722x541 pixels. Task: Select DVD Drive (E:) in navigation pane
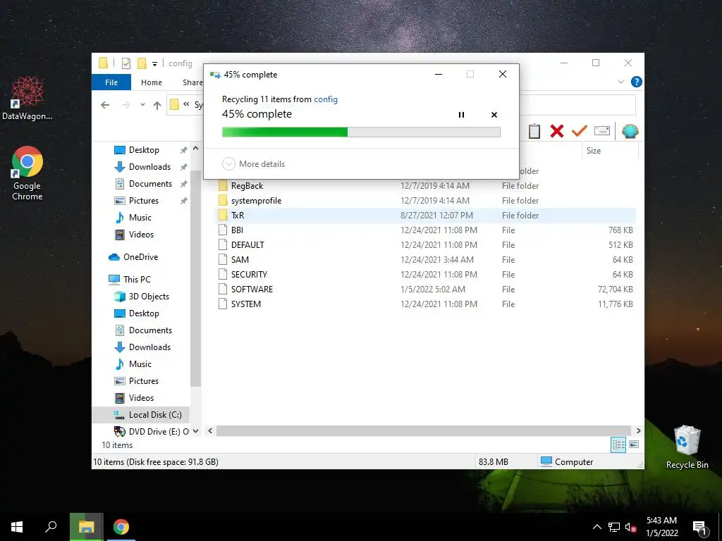[159, 431]
